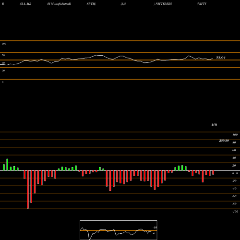Image resolution: width=240 pixels, height=240 pixels.
Task: Click the -10 label in mini chart
Action: (155, 228)
